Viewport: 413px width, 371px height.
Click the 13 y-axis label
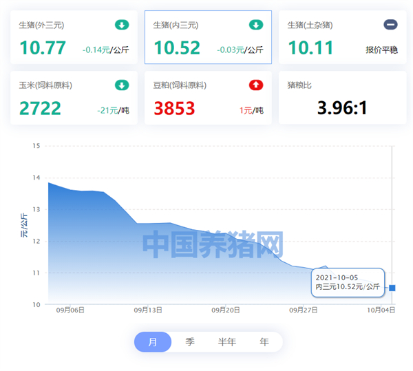pyautogui.click(x=36, y=210)
